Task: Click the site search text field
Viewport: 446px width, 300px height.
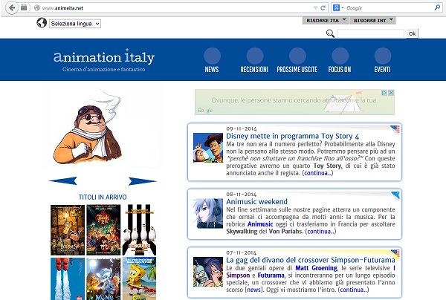Action: point(370,33)
